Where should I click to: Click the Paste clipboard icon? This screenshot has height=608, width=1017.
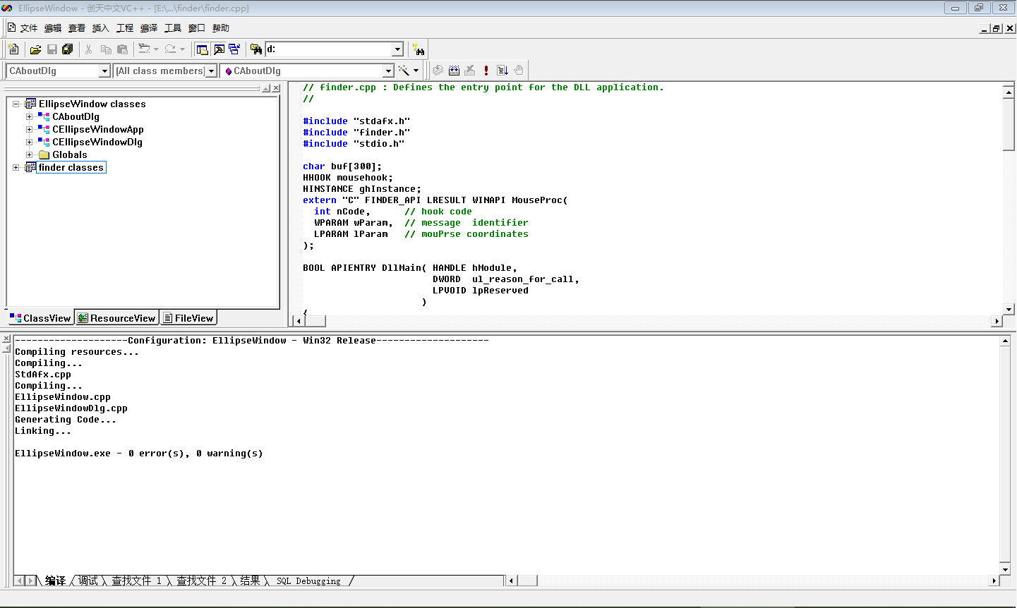[x=122, y=49]
